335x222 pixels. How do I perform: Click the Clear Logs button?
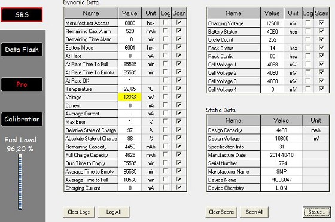[x=78, y=212]
